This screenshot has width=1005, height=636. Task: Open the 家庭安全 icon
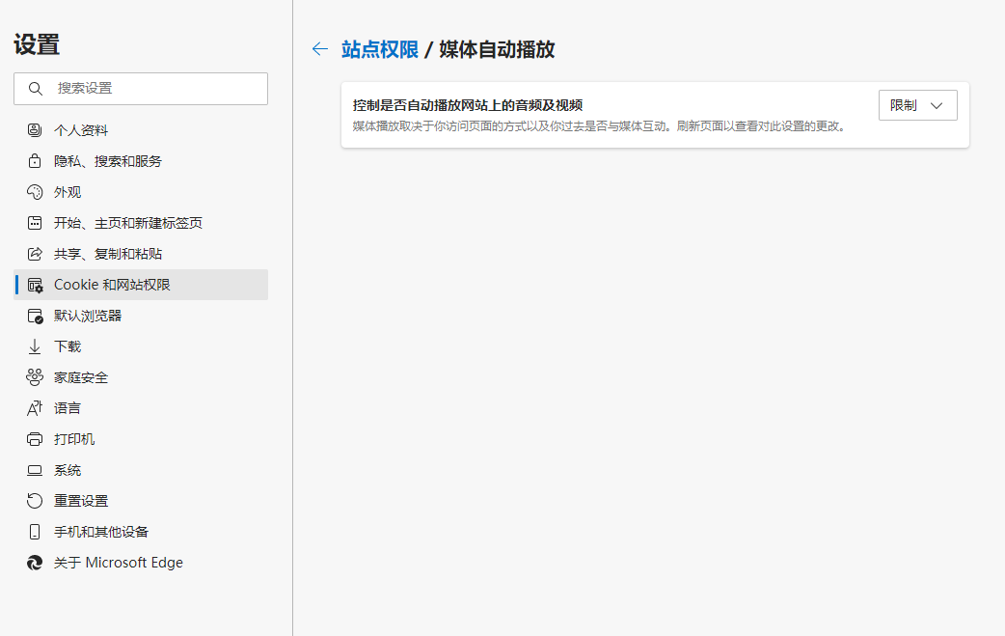(x=36, y=376)
